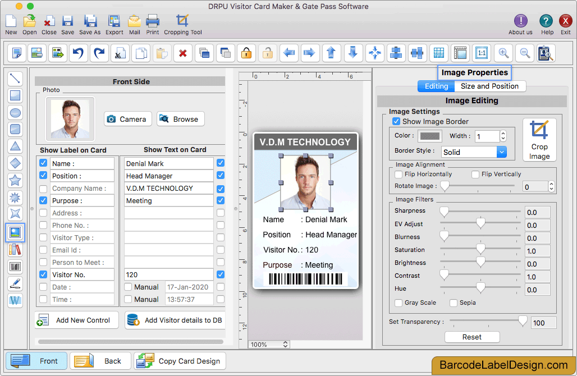This screenshot has height=376, width=577.
Task: Toggle Show Image Border checkbox
Action: (x=396, y=121)
